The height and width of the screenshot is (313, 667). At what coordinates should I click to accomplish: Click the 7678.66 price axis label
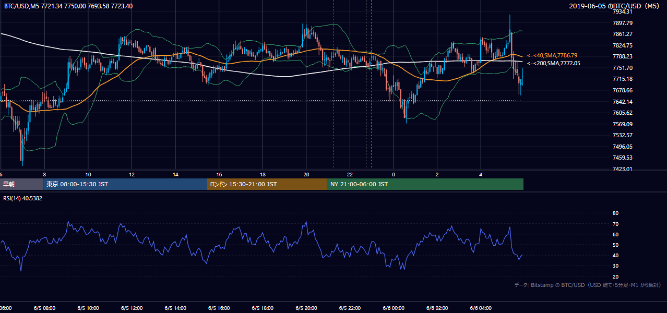point(623,90)
